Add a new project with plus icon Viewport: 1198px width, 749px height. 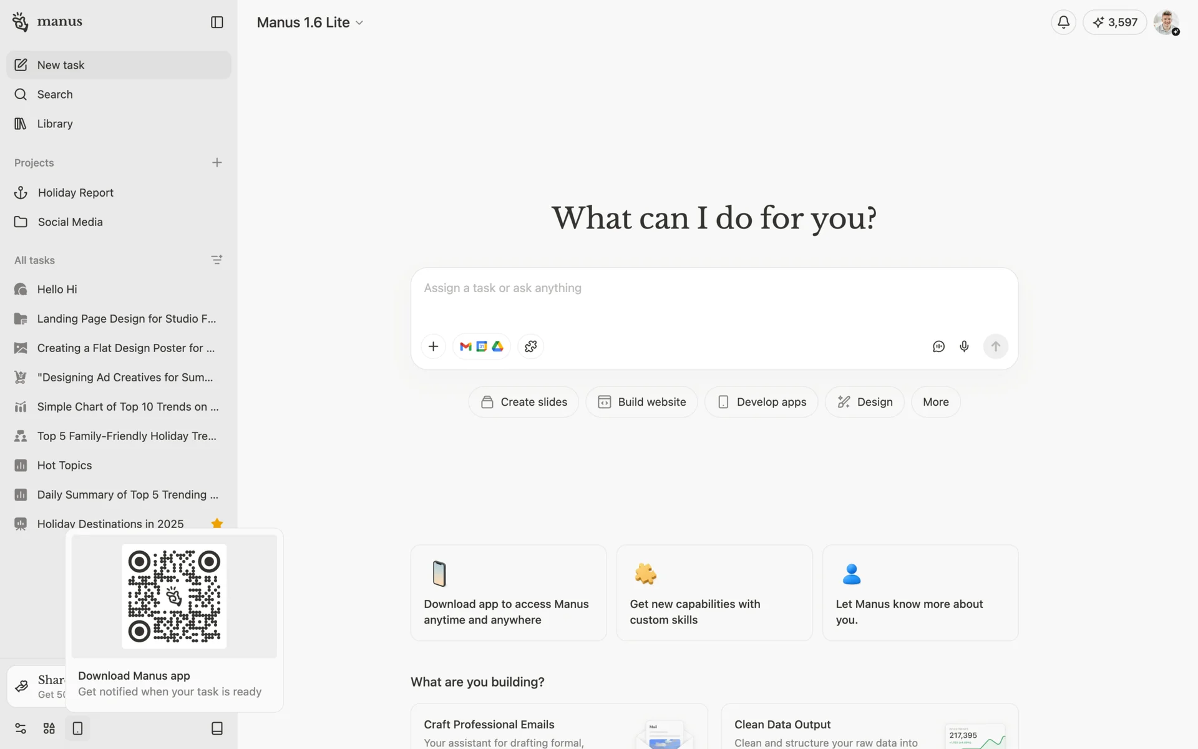click(x=217, y=163)
